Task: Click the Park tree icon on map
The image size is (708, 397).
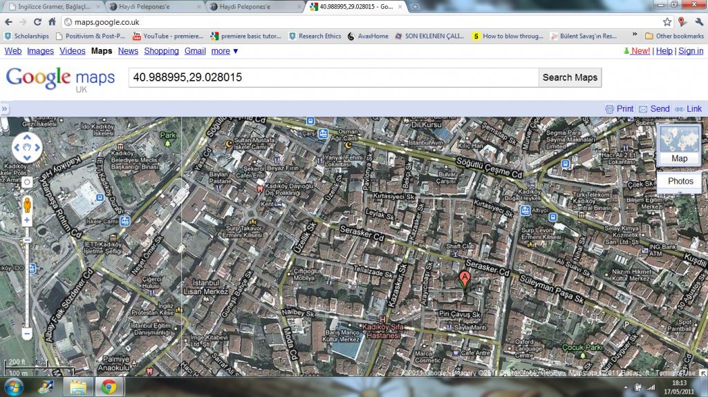Action: (x=168, y=144)
